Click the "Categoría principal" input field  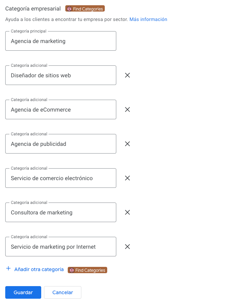click(60, 41)
